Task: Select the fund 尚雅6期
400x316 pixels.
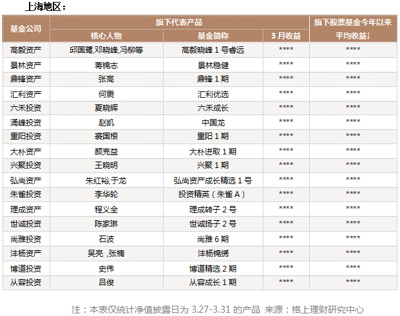Action: (x=213, y=239)
